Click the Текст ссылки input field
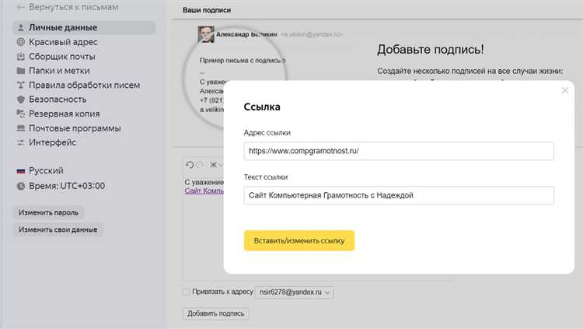 pyautogui.click(x=399, y=195)
